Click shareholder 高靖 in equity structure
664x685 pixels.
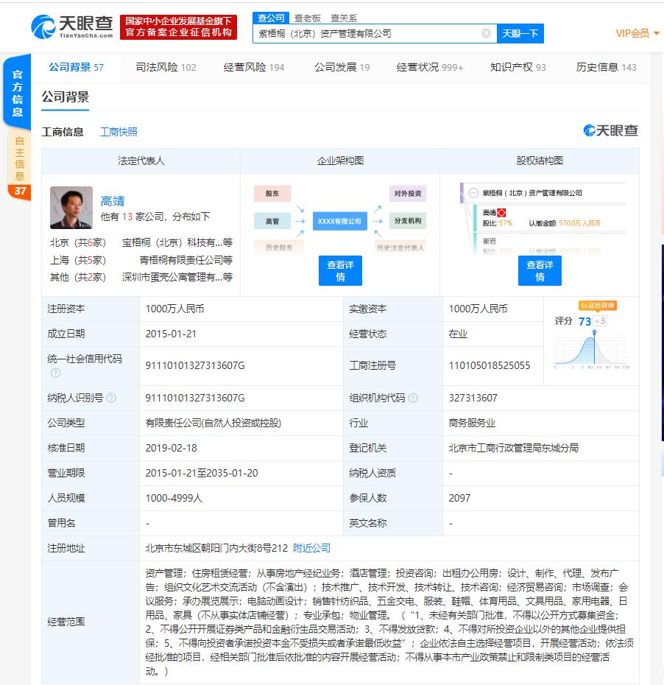point(490,213)
